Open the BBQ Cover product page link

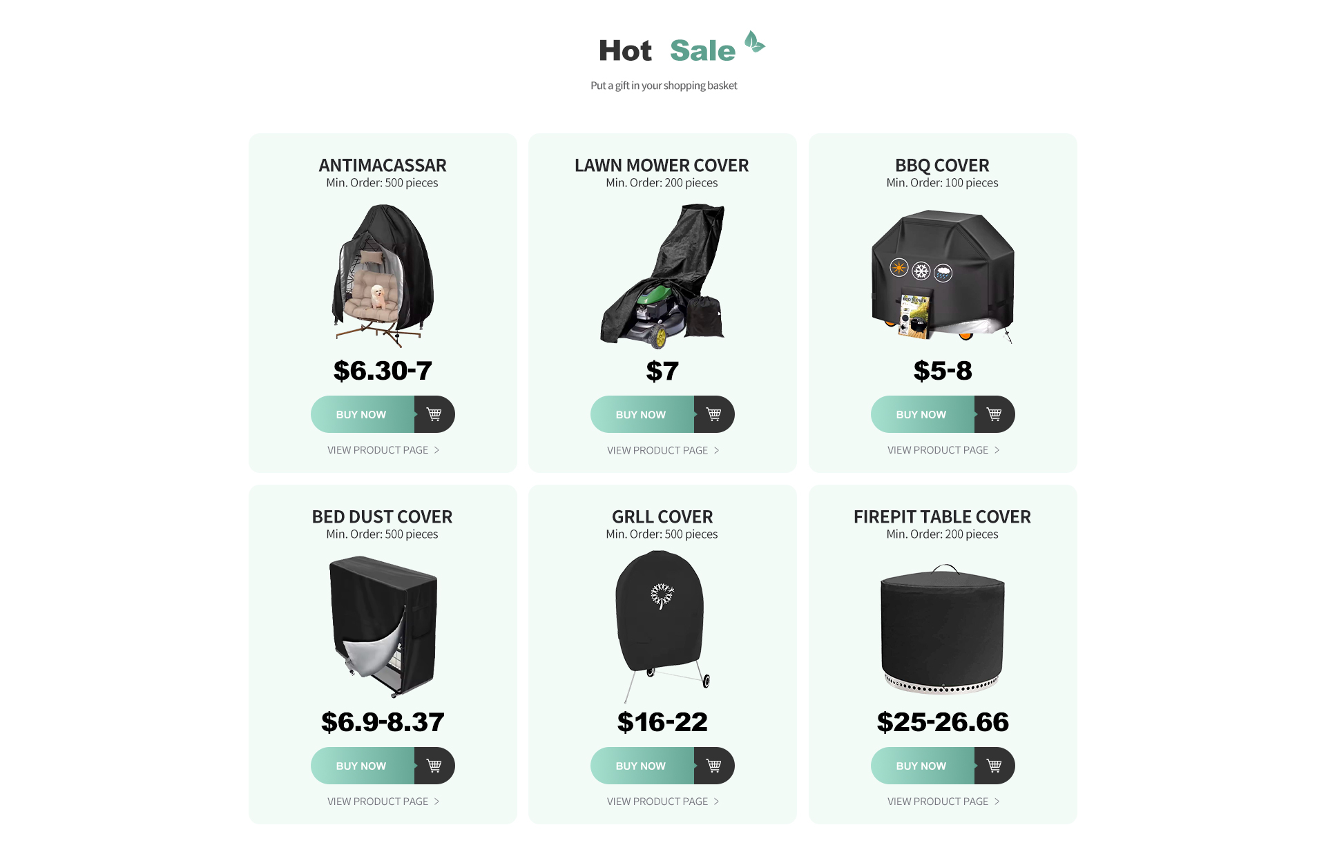[943, 450]
